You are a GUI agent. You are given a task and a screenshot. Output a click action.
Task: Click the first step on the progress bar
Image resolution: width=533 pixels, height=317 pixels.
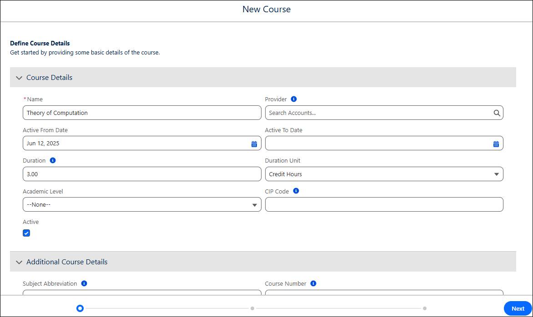click(x=80, y=308)
